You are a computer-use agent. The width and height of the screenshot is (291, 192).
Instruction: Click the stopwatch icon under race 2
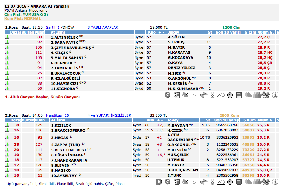230,181
